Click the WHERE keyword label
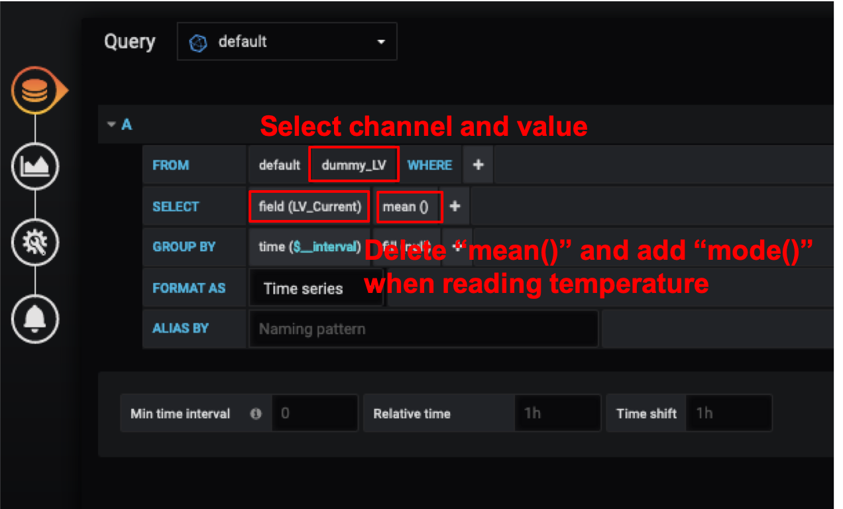This screenshot has width=843, height=509. coord(429,165)
